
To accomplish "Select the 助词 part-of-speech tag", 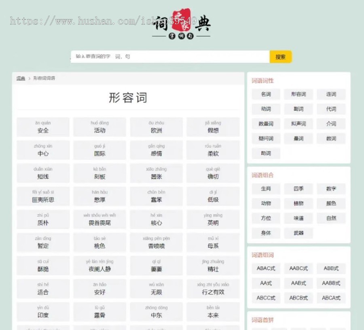I will [x=266, y=153].
